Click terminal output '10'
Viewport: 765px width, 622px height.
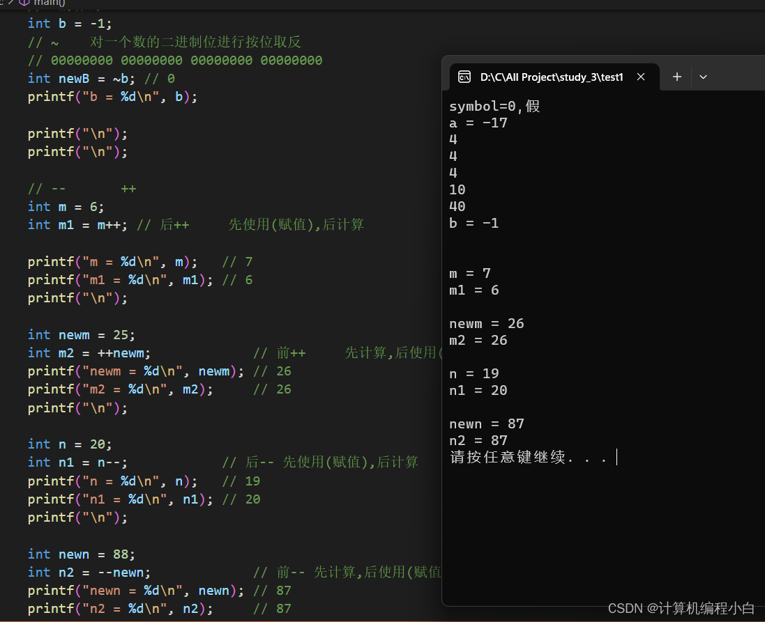pos(457,189)
